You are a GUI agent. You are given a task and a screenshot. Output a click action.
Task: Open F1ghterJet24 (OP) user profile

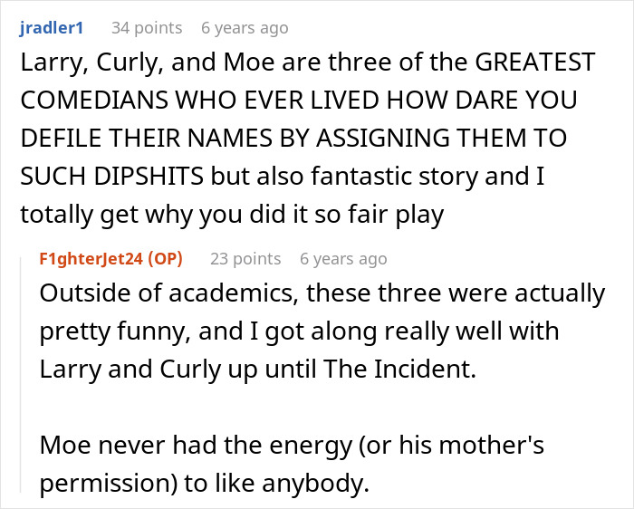coord(110,259)
